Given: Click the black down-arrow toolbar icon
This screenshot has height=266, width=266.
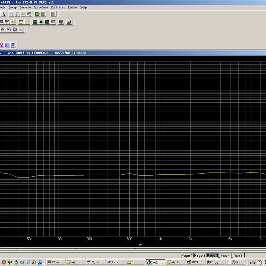Looking at the screenshot, I should [x=41, y=22].
